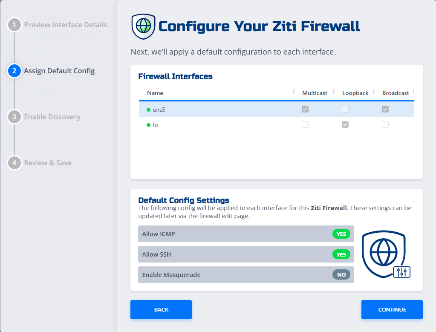Toggle Allow SSH setting
The width and height of the screenshot is (436, 332).
[341, 254]
